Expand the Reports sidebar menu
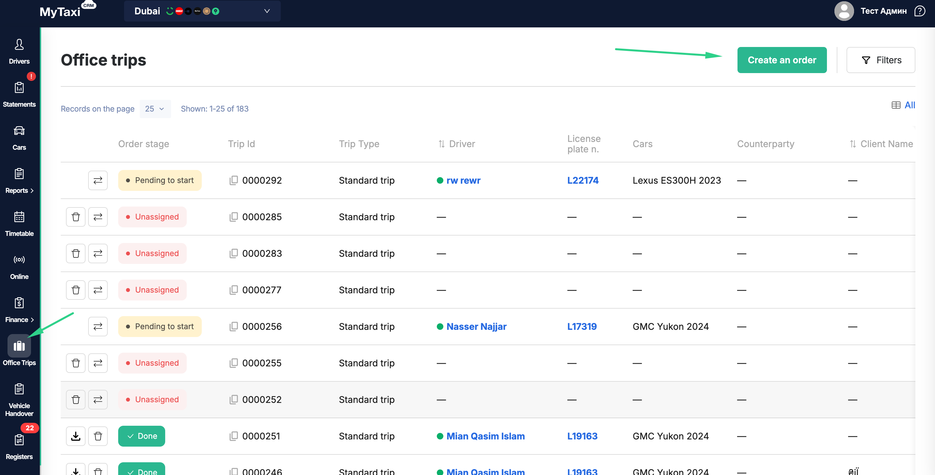The width and height of the screenshot is (935, 475). point(19,181)
